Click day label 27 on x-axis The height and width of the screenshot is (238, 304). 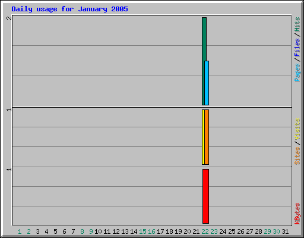(x=249, y=231)
